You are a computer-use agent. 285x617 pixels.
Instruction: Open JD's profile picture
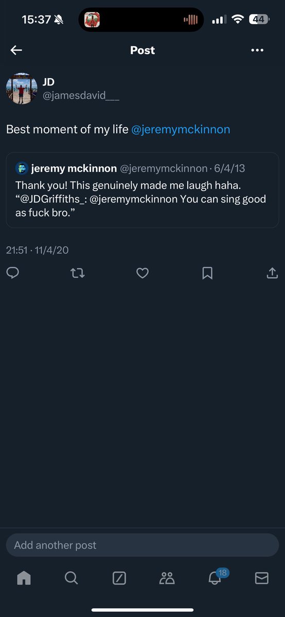tap(22, 88)
